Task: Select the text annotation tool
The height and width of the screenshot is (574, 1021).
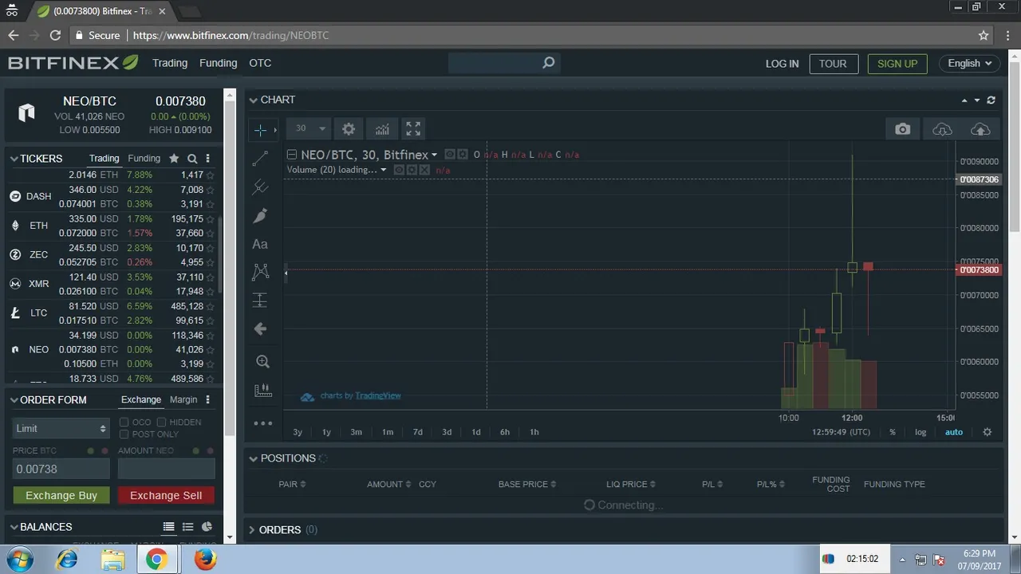Action: (x=260, y=244)
